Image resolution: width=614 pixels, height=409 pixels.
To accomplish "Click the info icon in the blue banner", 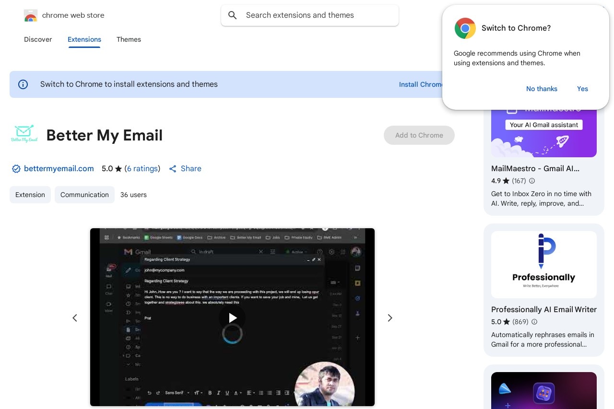I will point(23,84).
